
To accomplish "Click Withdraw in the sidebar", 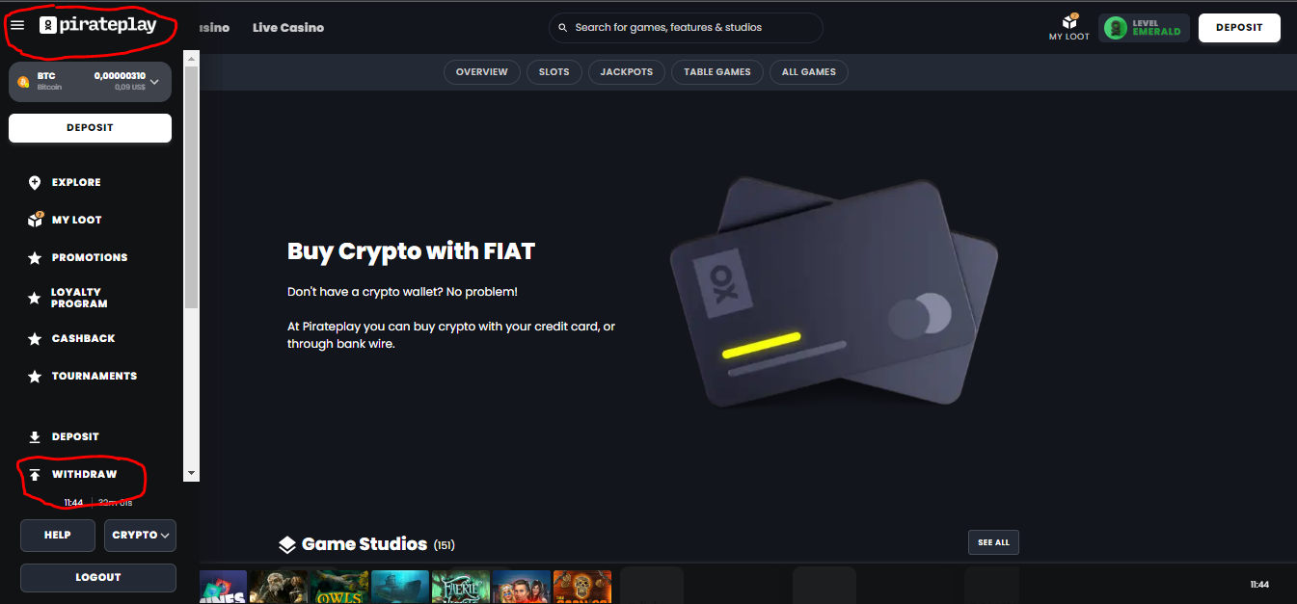I will [x=85, y=474].
